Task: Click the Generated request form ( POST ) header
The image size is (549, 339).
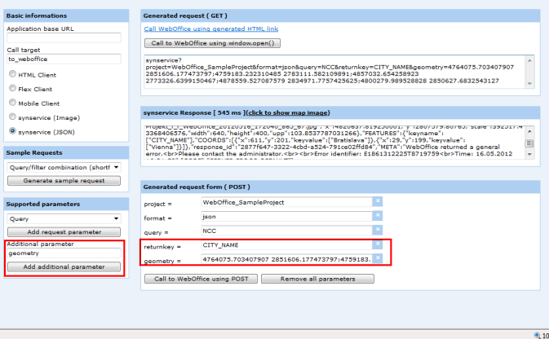Action: 340,187
